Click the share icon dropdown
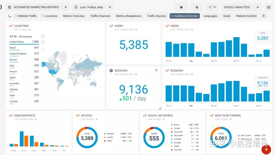 coord(212,7)
